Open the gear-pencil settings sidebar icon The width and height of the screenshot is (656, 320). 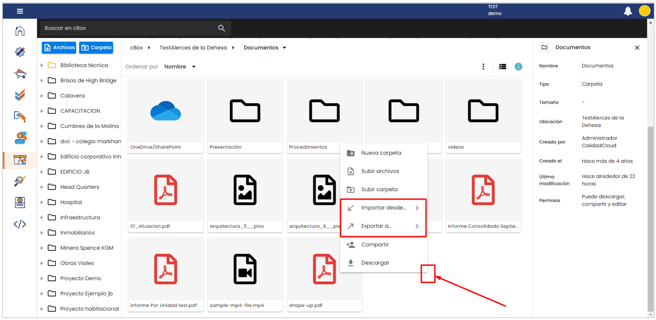pos(20,52)
